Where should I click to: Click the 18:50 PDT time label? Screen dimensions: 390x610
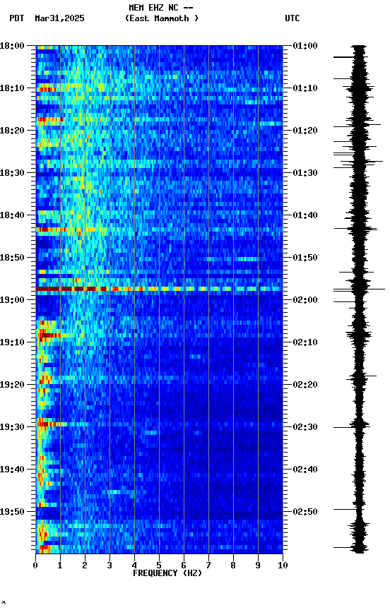12,258
